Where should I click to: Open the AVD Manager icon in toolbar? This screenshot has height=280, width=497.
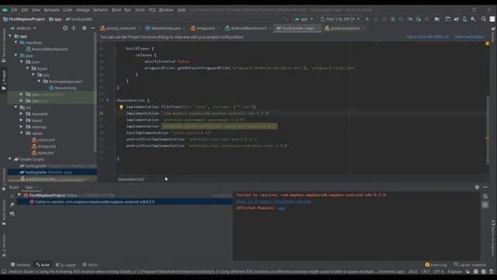point(464,19)
